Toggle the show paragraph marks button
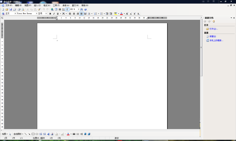Viewport: 236px width, 141px height. 67,9
